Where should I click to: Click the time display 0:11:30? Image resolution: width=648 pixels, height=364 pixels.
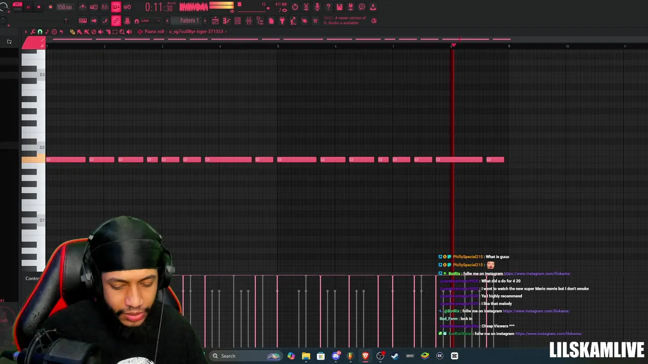coord(159,7)
